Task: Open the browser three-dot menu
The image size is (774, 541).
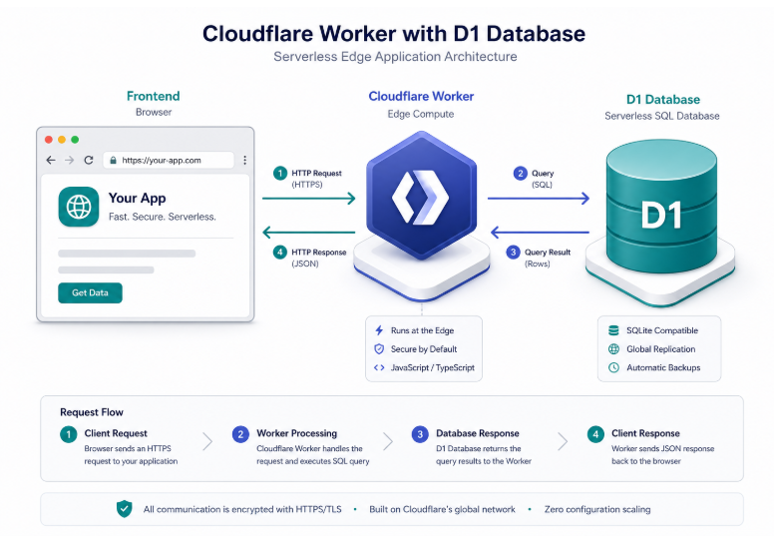Action: click(x=244, y=160)
